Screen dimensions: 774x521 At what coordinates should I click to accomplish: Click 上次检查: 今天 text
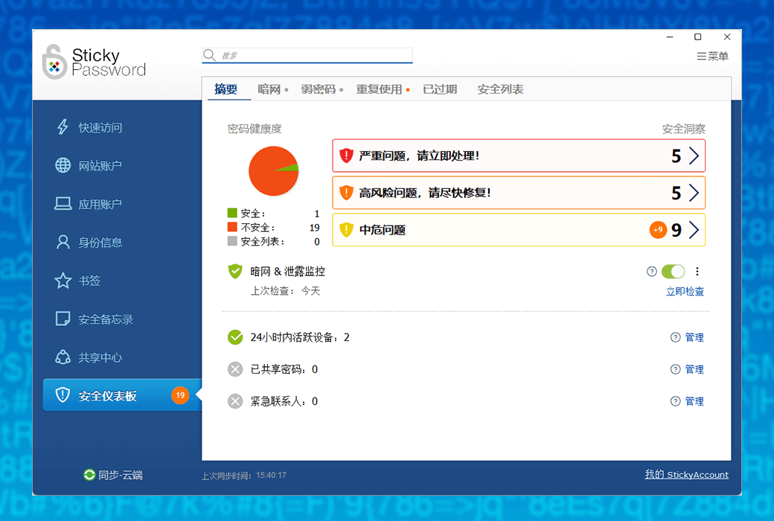pos(285,291)
